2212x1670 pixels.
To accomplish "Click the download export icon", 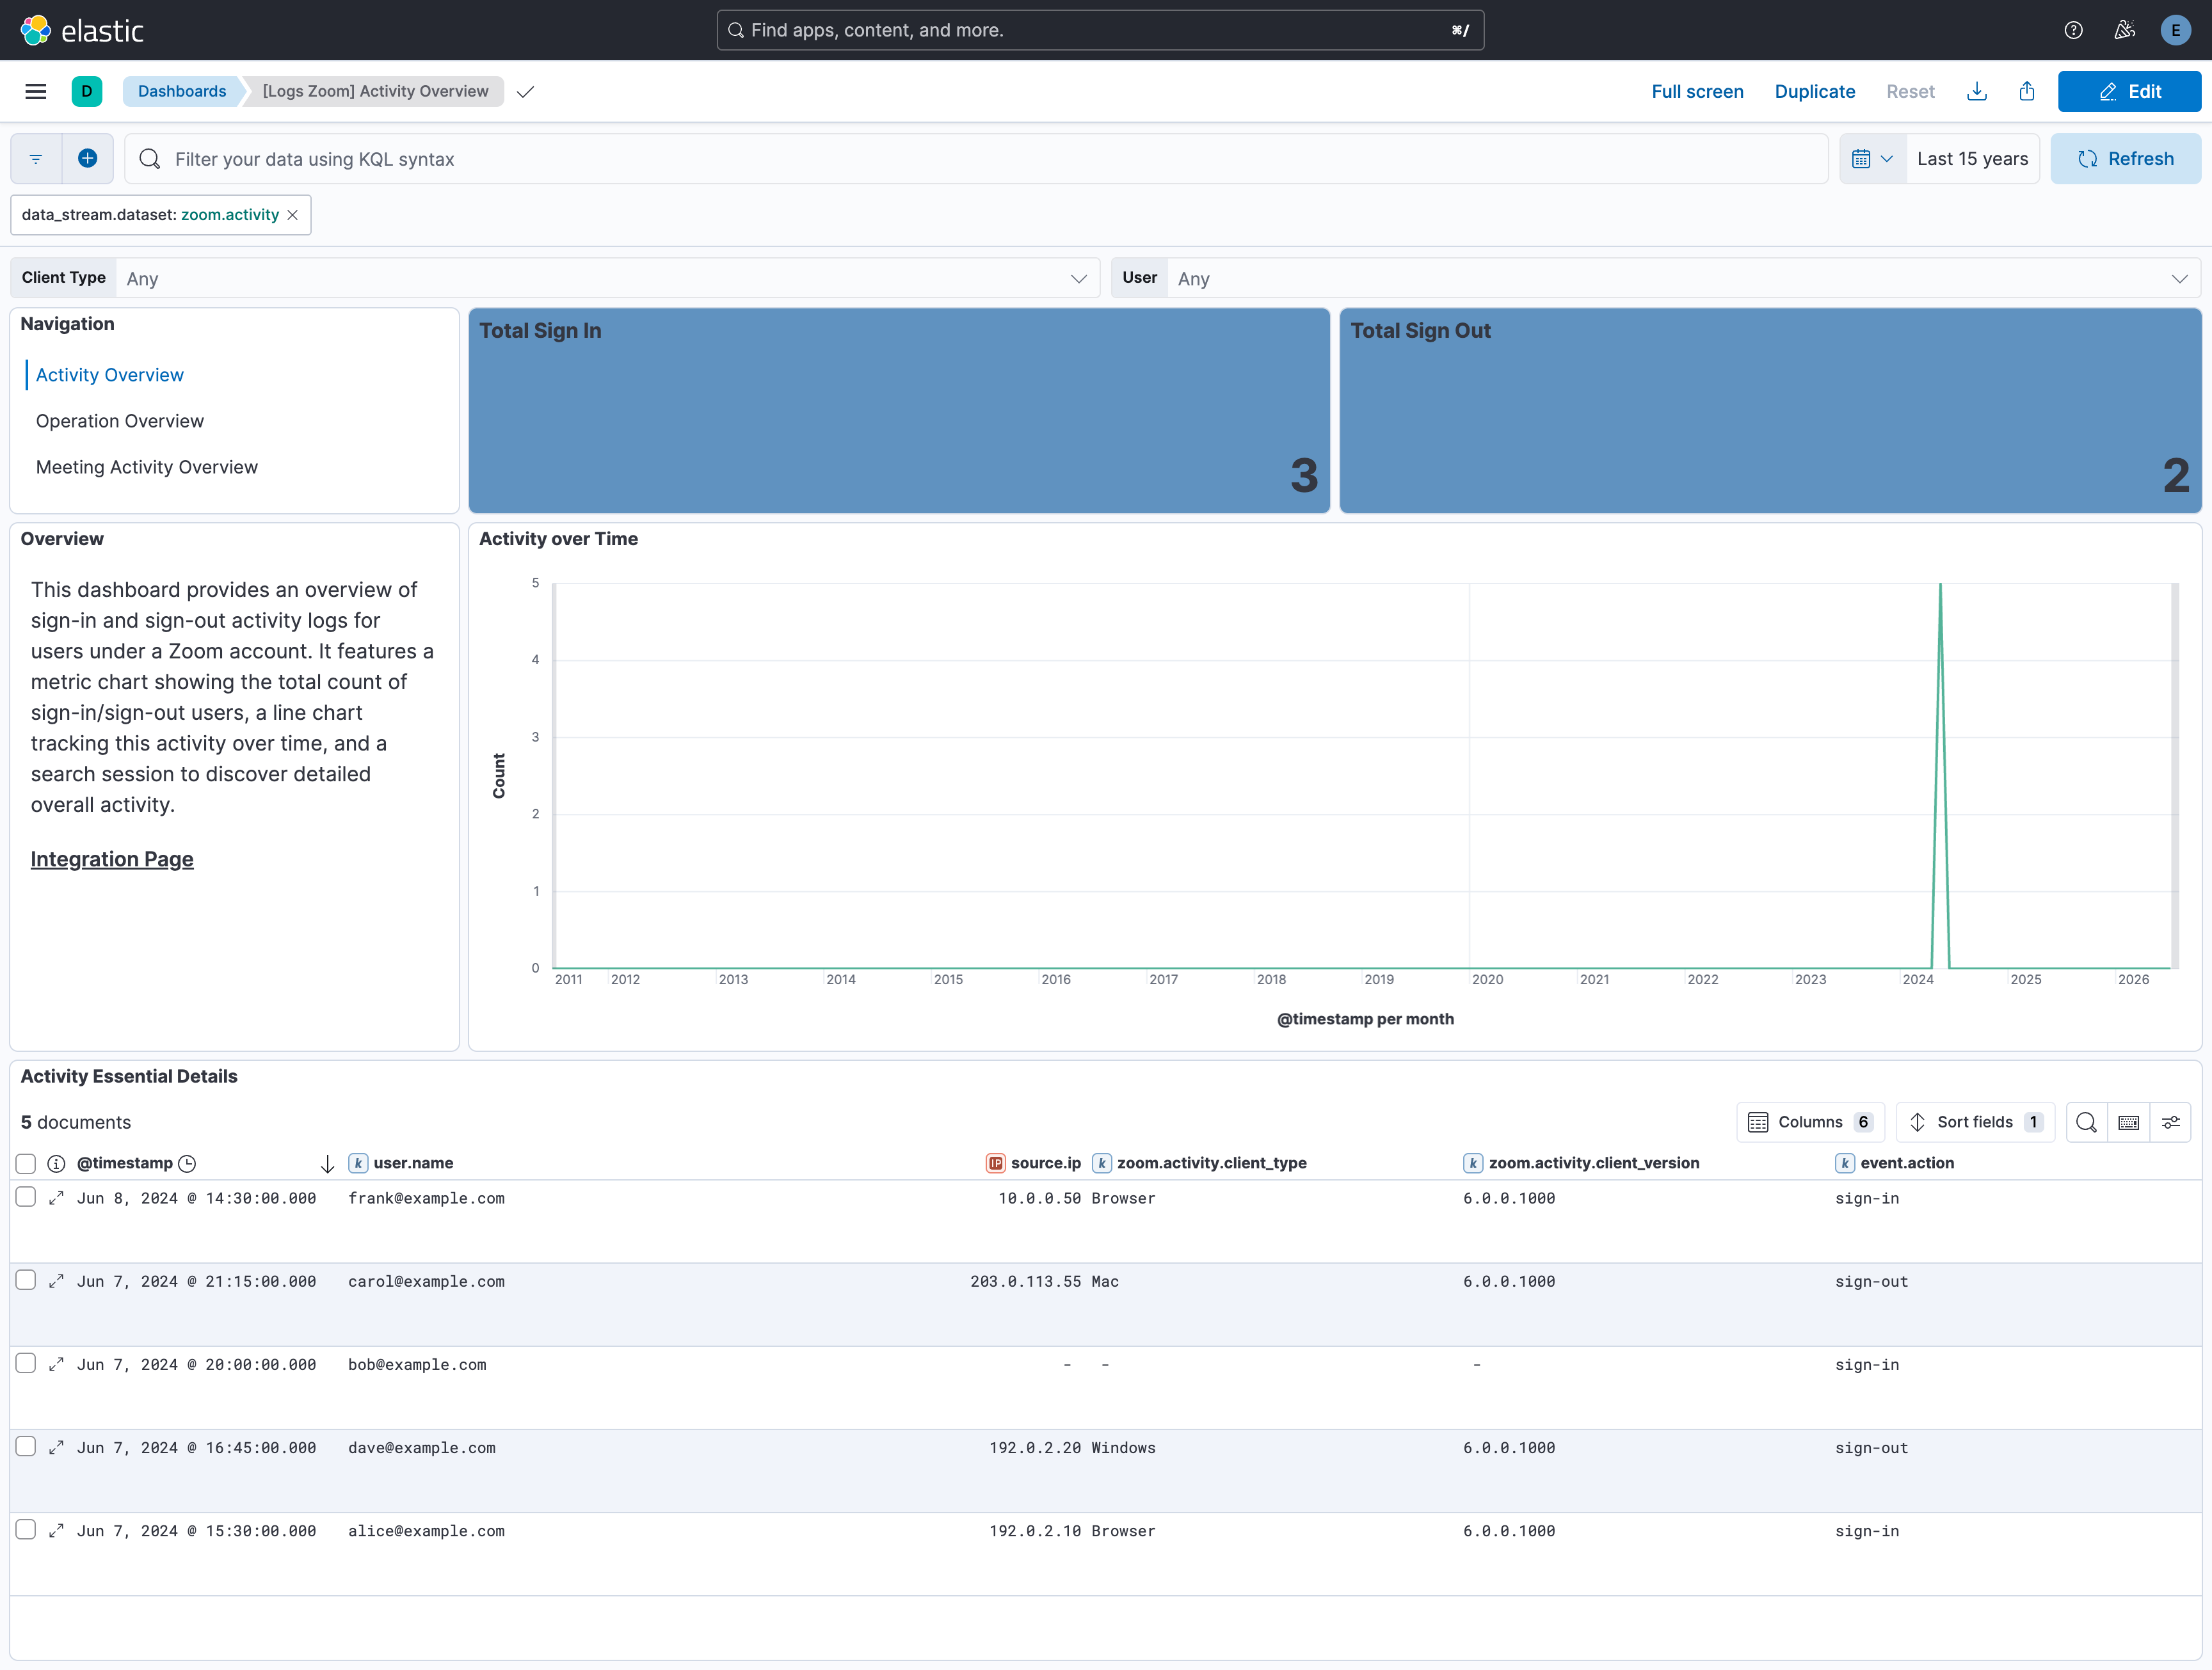I will click(1976, 91).
